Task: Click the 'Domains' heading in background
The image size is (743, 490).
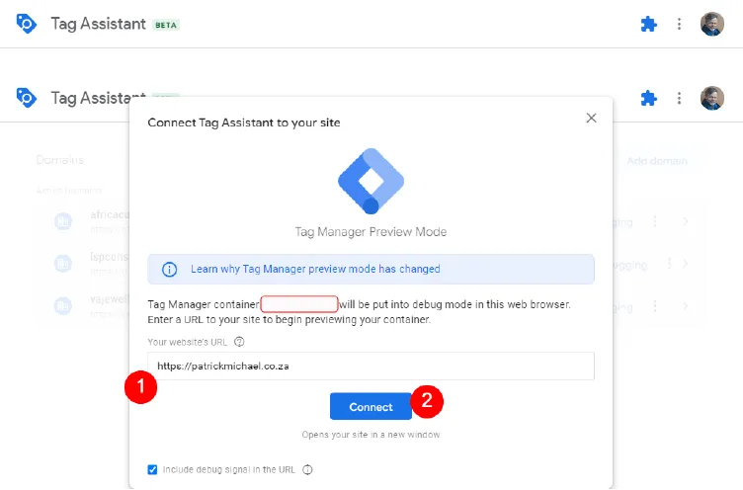Action: coord(59,160)
